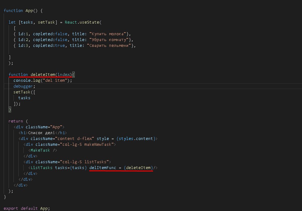
Task: Click the title string "Купить молока"
Action: [108, 34]
